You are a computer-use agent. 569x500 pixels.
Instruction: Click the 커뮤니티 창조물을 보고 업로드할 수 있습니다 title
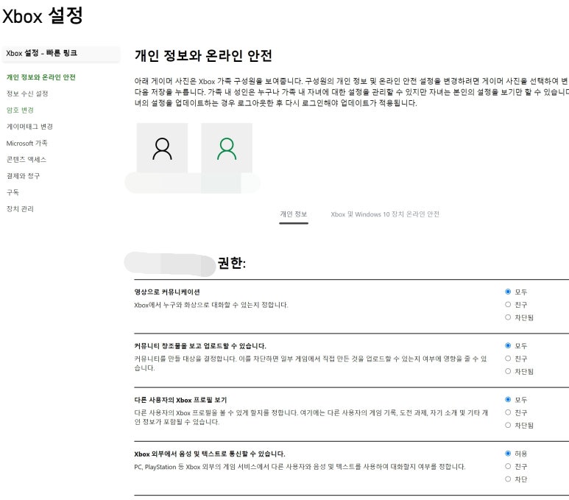(200, 345)
